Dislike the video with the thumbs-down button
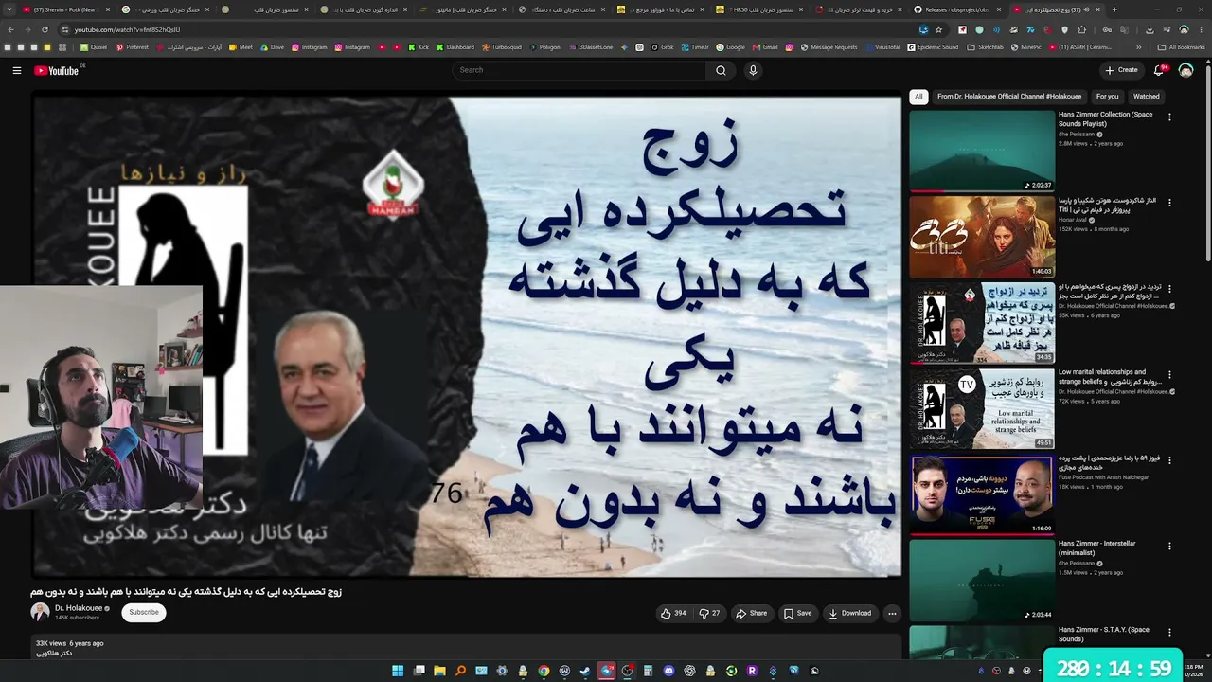Screen dimensions: 1212x682 click(x=709, y=613)
